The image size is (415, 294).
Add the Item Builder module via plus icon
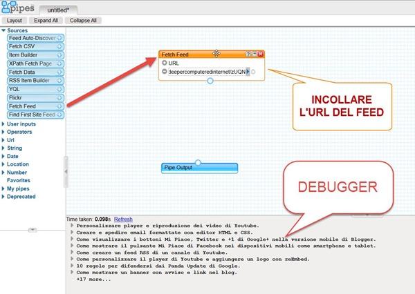point(59,55)
